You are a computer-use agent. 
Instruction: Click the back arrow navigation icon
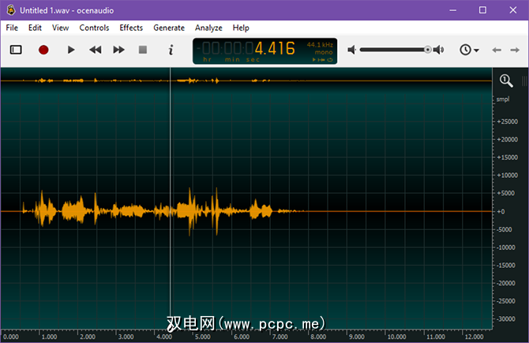coord(497,50)
